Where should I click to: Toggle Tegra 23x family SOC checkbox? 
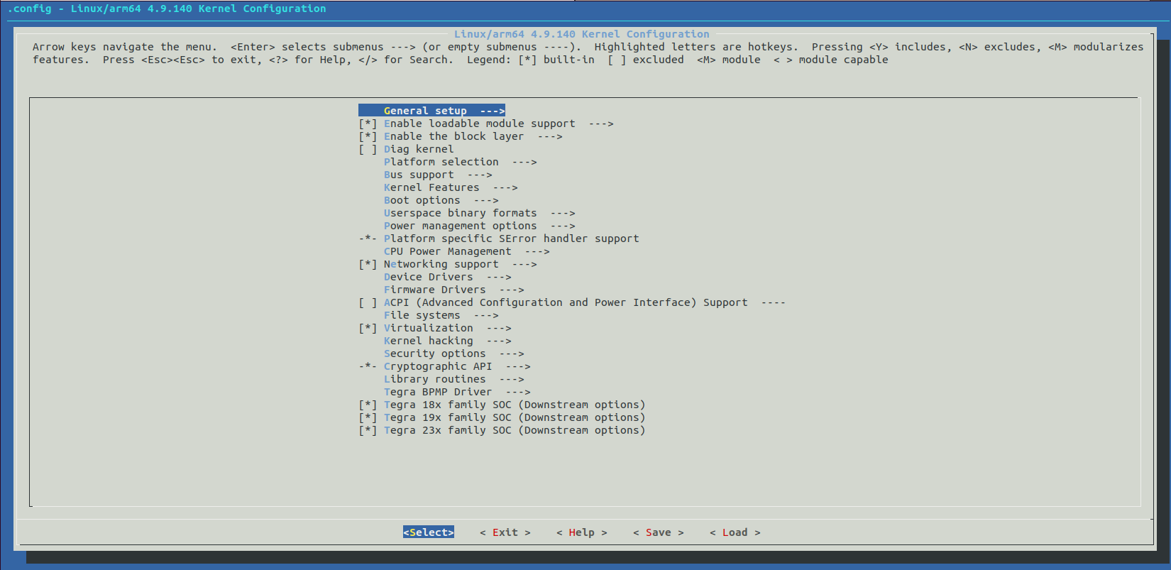point(368,430)
